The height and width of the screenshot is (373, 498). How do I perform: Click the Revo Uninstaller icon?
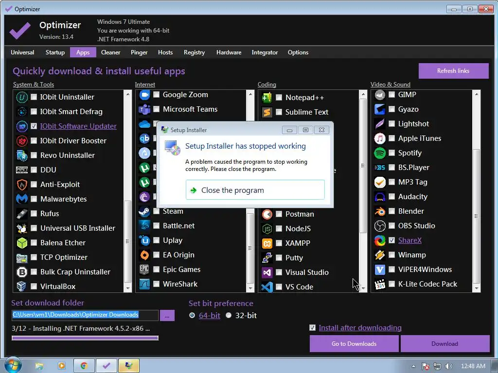pyautogui.click(x=22, y=155)
